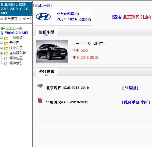Click 北京现代-iX35-2018-2019 title in wiring diagram row
The image size is (152, 147).
(x=67, y=88)
